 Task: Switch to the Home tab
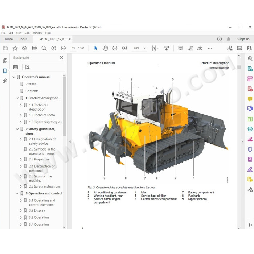pos(8,39)
